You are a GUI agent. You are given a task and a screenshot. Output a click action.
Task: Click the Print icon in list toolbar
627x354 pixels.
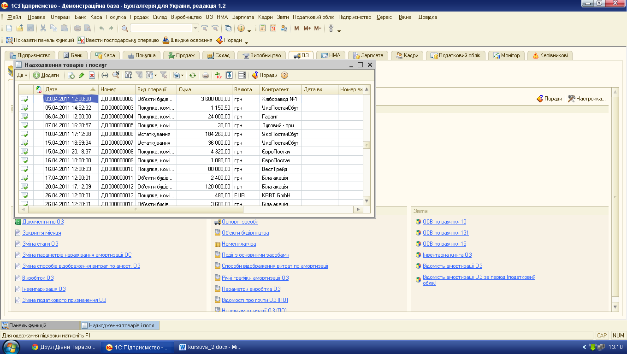206,75
